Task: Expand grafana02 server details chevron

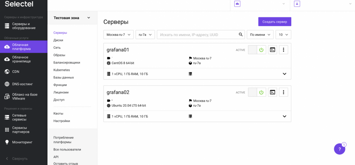Action: click(x=284, y=116)
